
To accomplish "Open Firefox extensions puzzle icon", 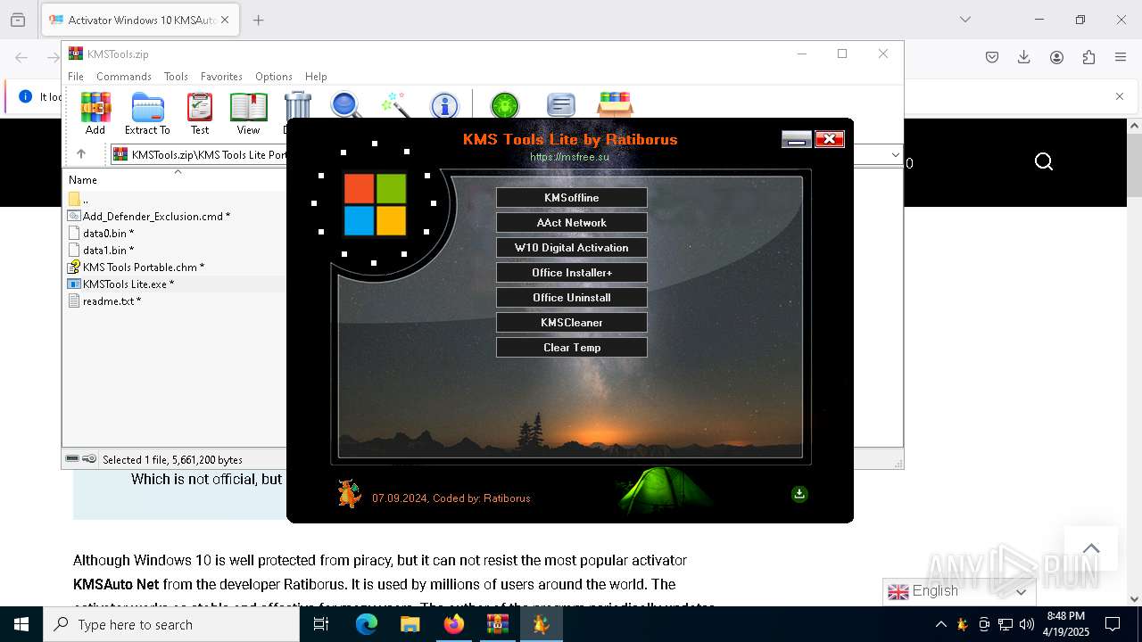I will [x=1088, y=57].
